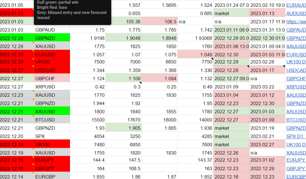This screenshot has height=179, width=306.
Task: Select the date cell 2023.02.21
Action: pos(267,136)
